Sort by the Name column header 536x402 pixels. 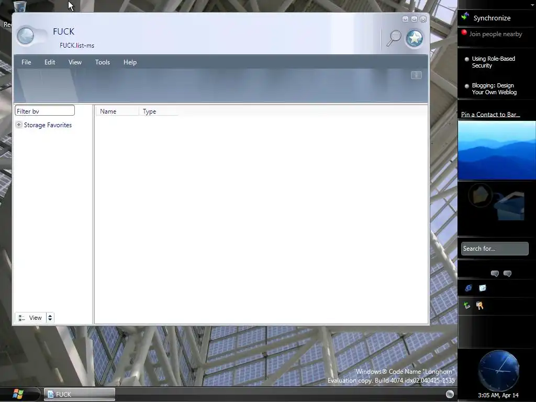[x=117, y=111]
